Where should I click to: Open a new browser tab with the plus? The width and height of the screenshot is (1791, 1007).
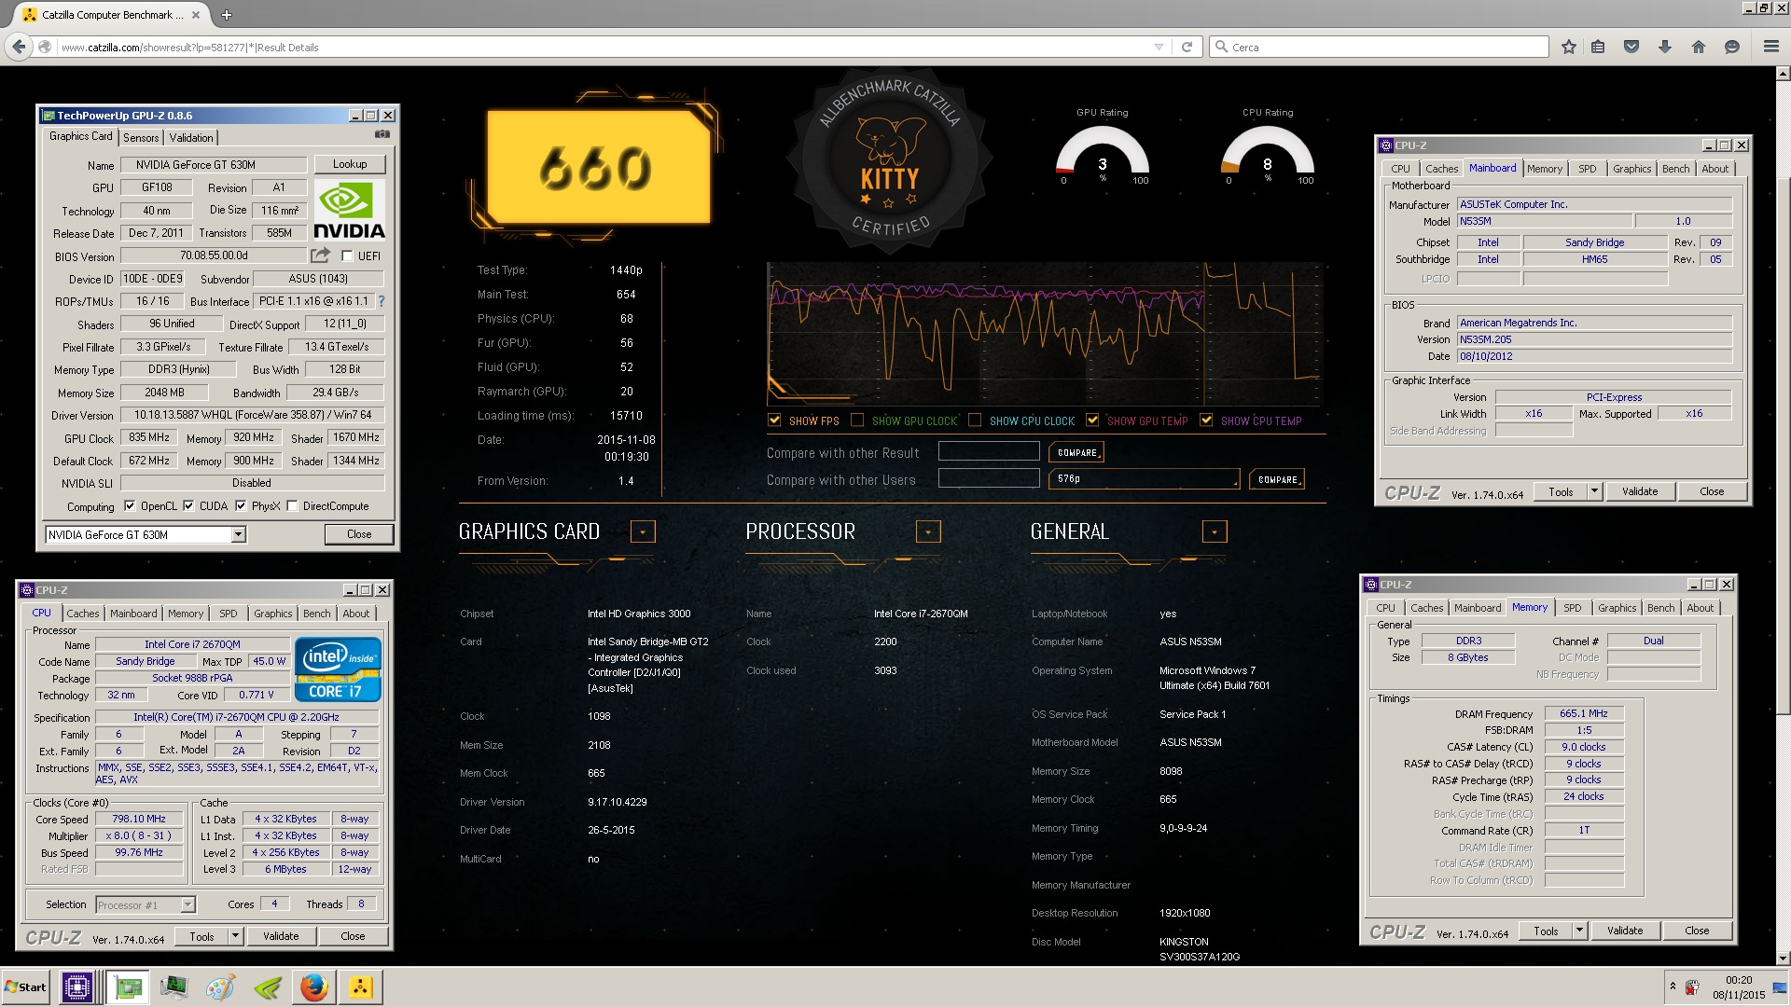(227, 15)
